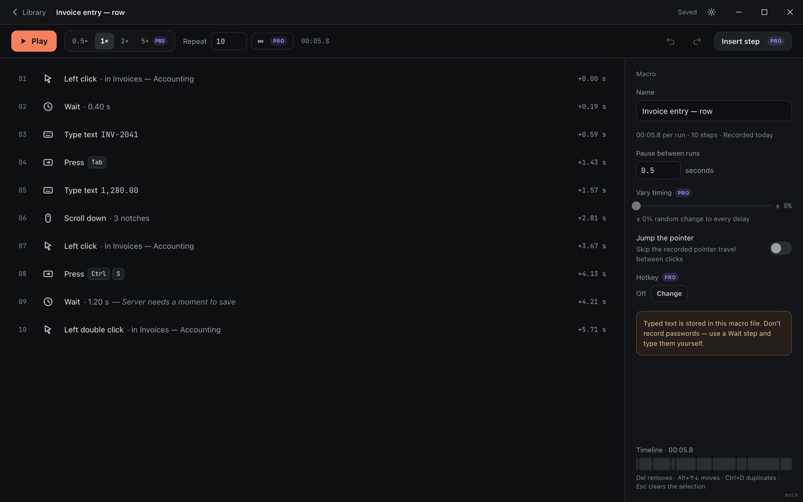
Task: Click the Ctrl key chip in step 08
Action: pos(98,274)
